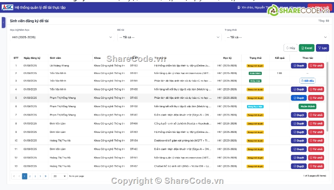Open the Học kỳ/Năm học dropdown
The height and width of the screenshot is (190, 334).
point(60,37)
